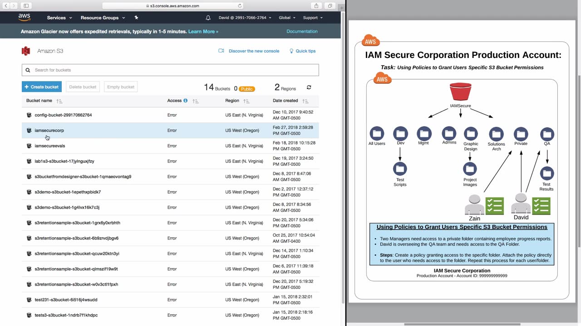Show the Safari sidebar
The height and width of the screenshot is (326, 581).
click(x=26, y=6)
